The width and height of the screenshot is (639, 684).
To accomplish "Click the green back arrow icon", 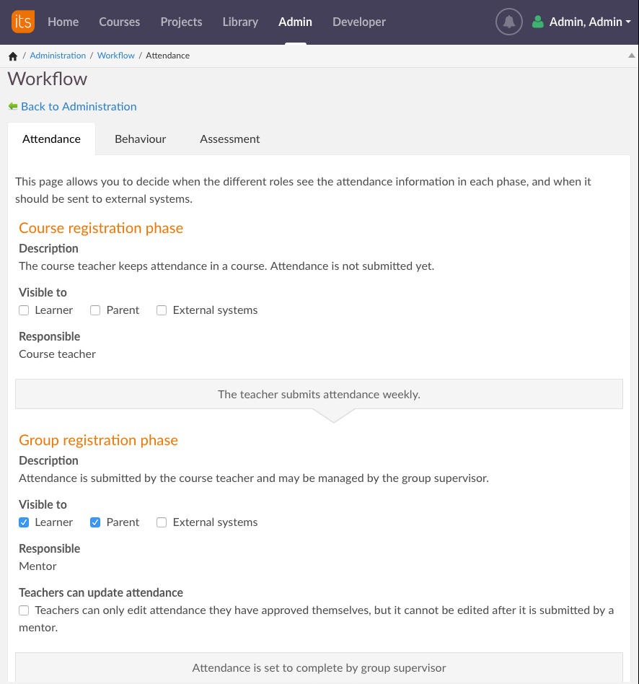I will [13, 106].
